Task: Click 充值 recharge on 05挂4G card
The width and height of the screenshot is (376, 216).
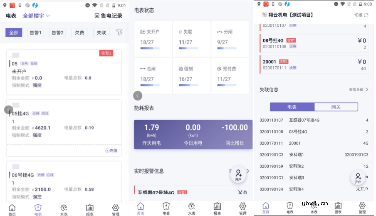Action: (x=111, y=151)
